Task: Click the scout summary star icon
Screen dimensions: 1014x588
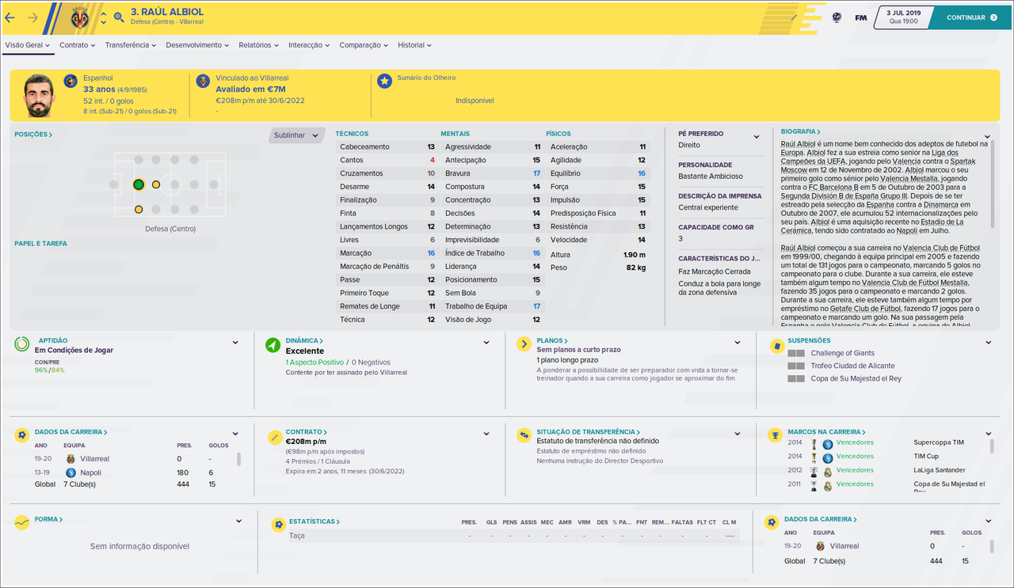Action: 384,81
